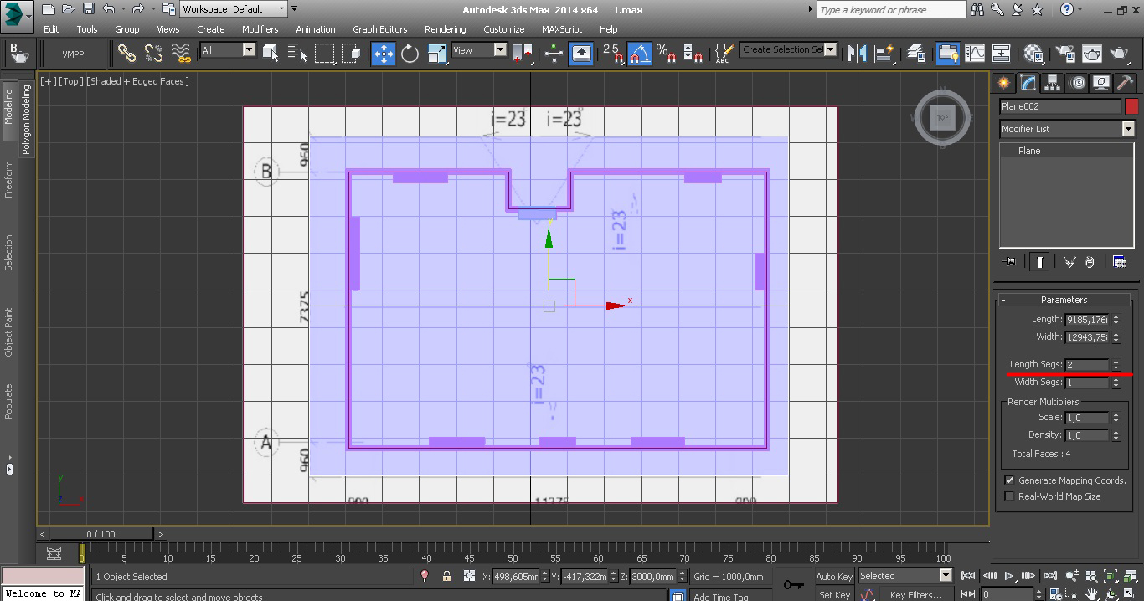Open the Rendering menu

[445, 29]
